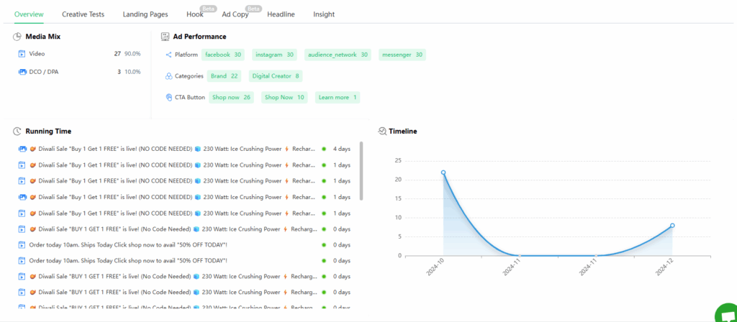Click the Categories icon
Image resolution: width=737 pixels, height=322 pixels.
168,76
